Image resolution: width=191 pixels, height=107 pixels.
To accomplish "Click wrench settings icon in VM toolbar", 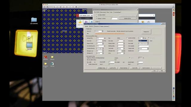I will tap(54, 7).
